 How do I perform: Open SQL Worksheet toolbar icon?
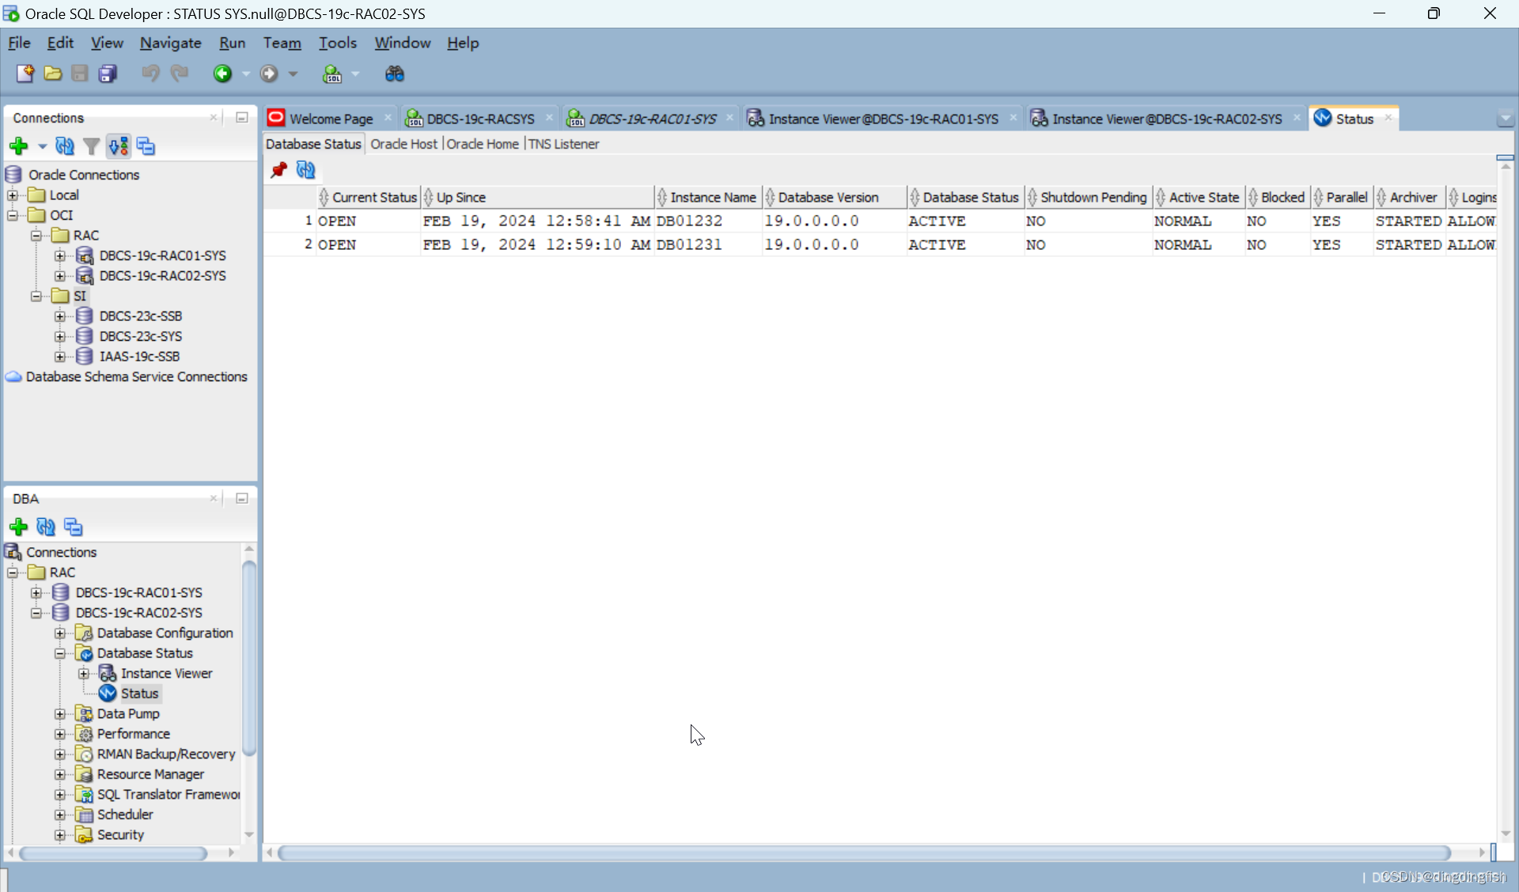(x=332, y=74)
